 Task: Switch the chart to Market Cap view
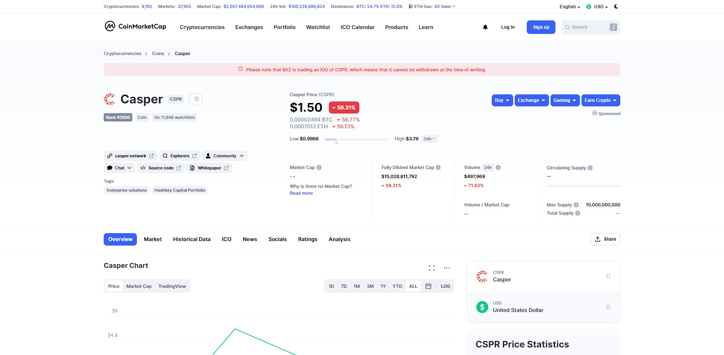click(x=138, y=286)
